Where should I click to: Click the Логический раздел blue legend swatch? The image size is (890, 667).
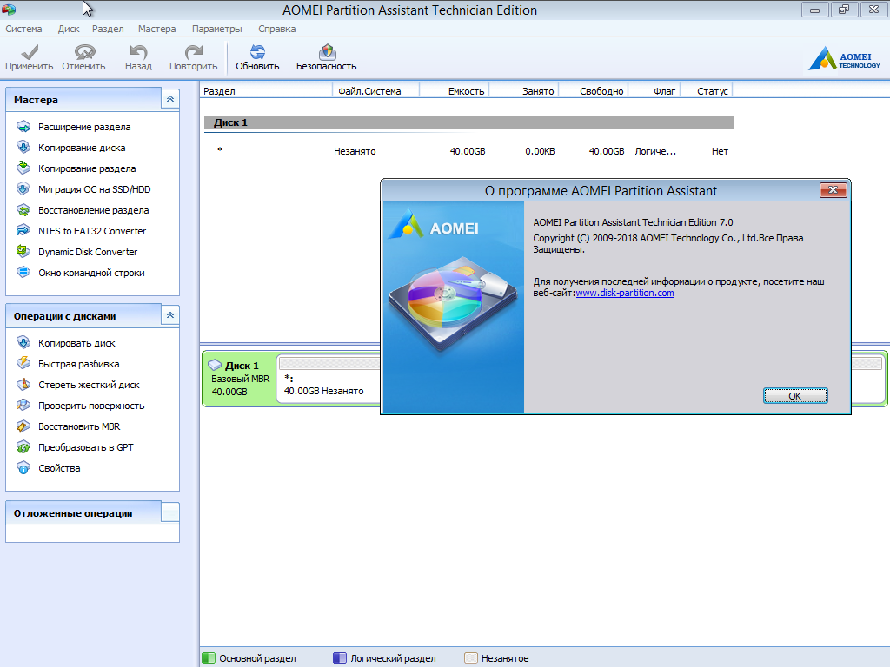click(x=340, y=658)
